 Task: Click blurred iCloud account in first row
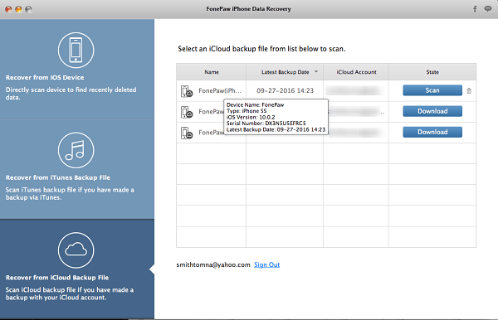[x=354, y=90]
